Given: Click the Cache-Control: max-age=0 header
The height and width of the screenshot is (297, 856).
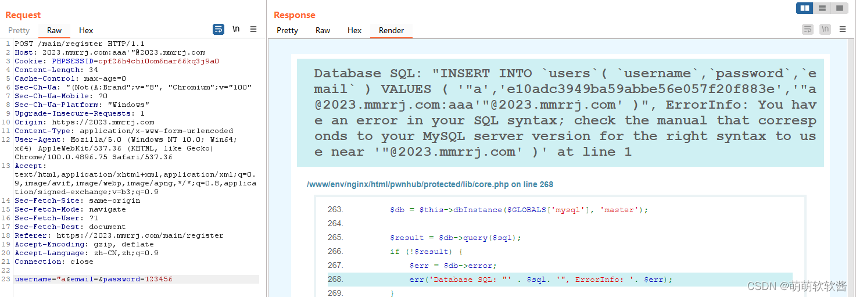Looking at the screenshot, I should 70,78.
